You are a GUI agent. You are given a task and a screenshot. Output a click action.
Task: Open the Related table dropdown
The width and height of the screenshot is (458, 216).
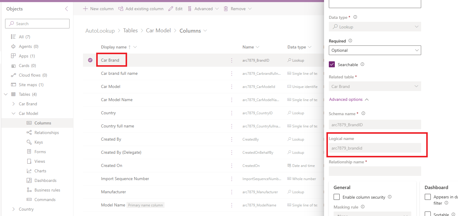[375, 86]
